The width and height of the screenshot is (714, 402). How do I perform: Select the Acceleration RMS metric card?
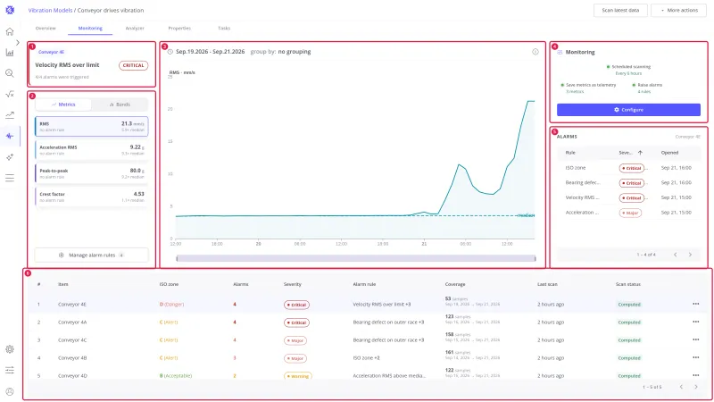tap(92, 150)
